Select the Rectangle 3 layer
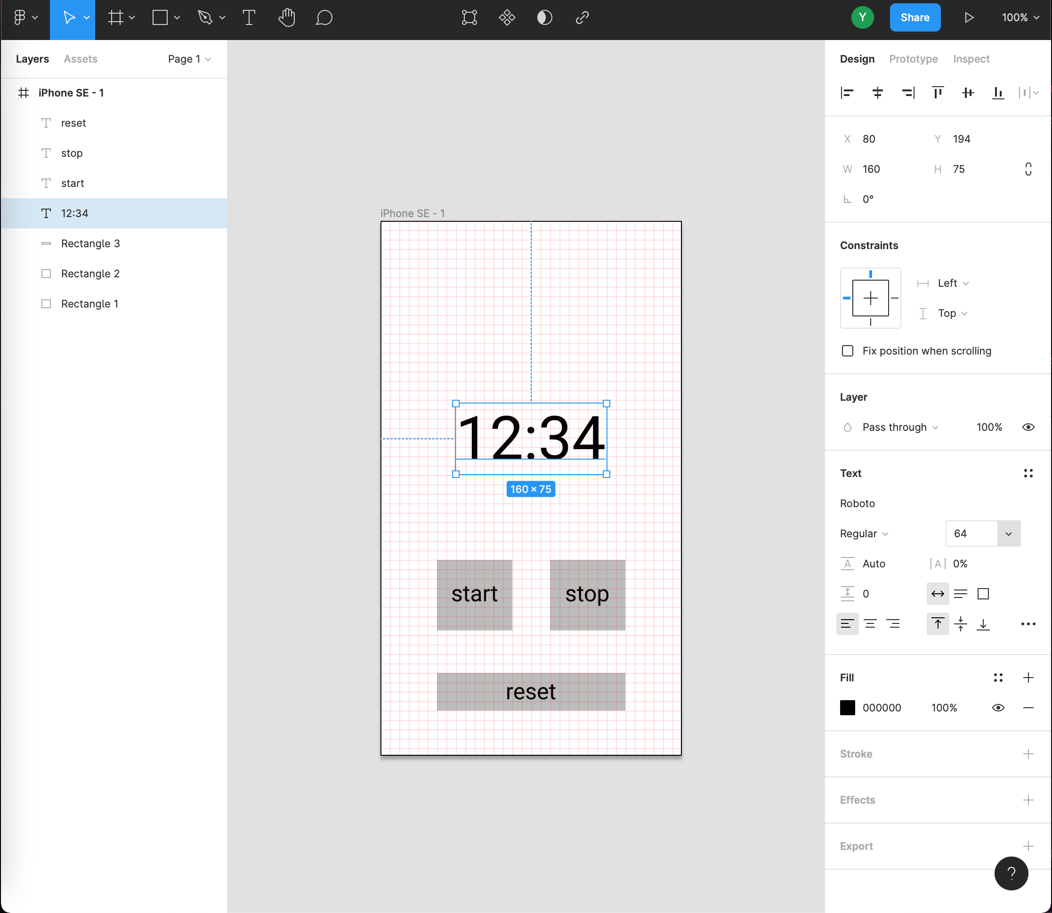The width and height of the screenshot is (1052, 913). click(x=90, y=243)
